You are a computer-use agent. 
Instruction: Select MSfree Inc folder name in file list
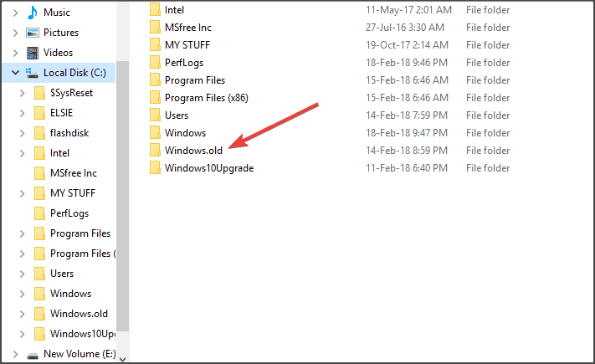(187, 28)
